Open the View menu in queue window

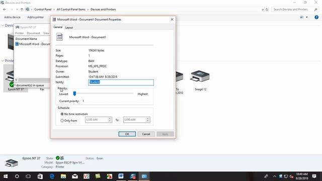click(x=46, y=33)
